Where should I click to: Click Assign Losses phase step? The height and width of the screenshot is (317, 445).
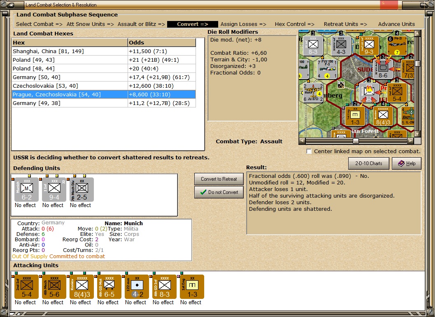tap(243, 24)
